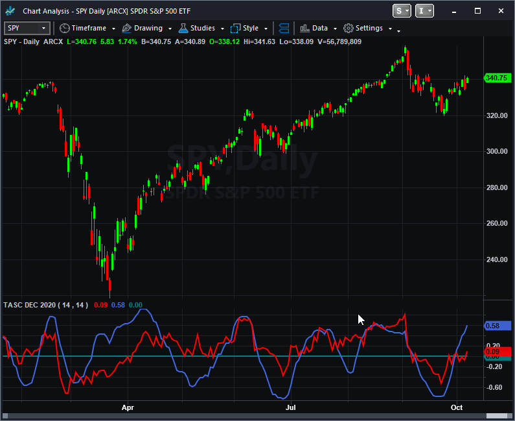The width and height of the screenshot is (515, 421).
Task: Click the Style layers icon
Action: (x=236, y=29)
